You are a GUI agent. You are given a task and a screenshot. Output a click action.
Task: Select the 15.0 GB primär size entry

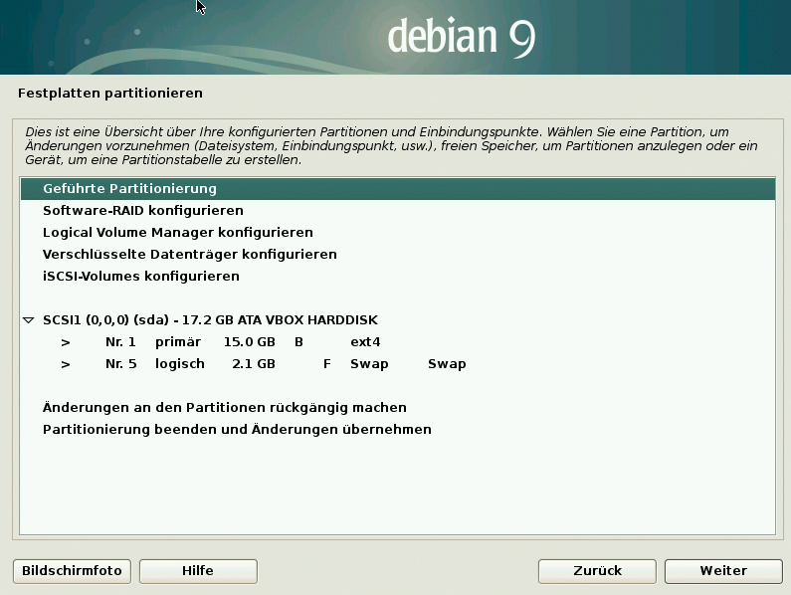click(x=249, y=342)
